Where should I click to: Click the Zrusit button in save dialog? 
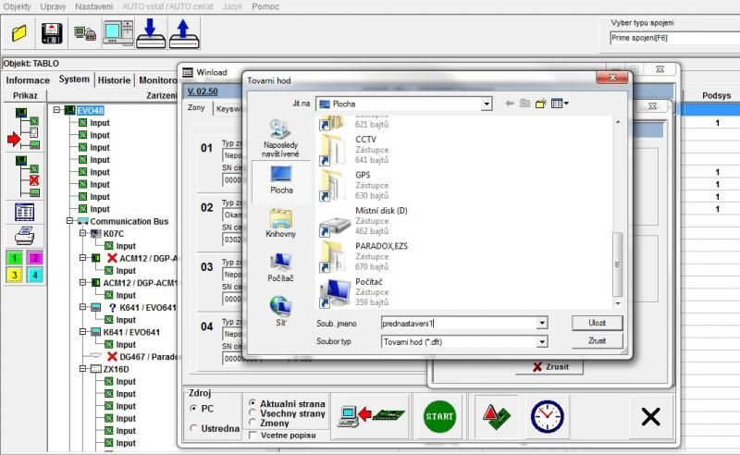(x=597, y=341)
